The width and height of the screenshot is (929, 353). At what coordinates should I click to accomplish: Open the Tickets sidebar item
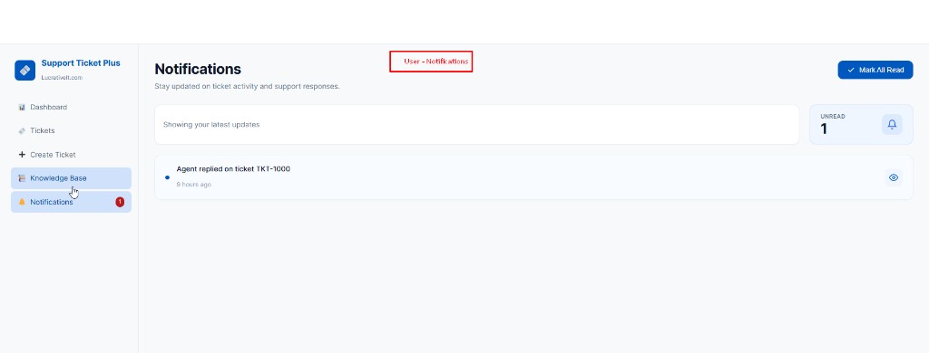[71, 130]
